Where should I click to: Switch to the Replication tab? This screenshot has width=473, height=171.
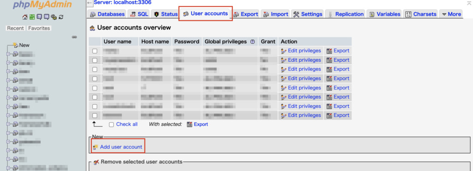(346, 14)
